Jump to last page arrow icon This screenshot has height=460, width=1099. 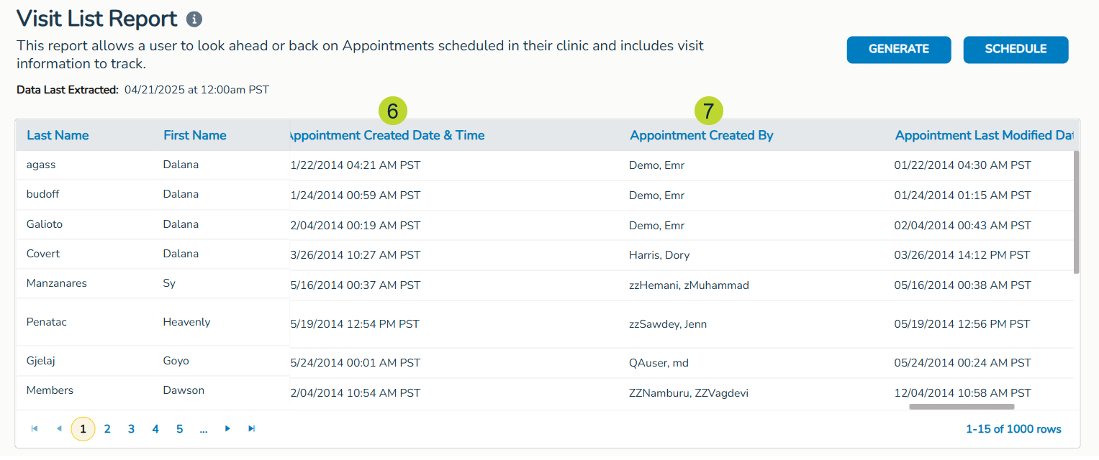tap(251, 428)
